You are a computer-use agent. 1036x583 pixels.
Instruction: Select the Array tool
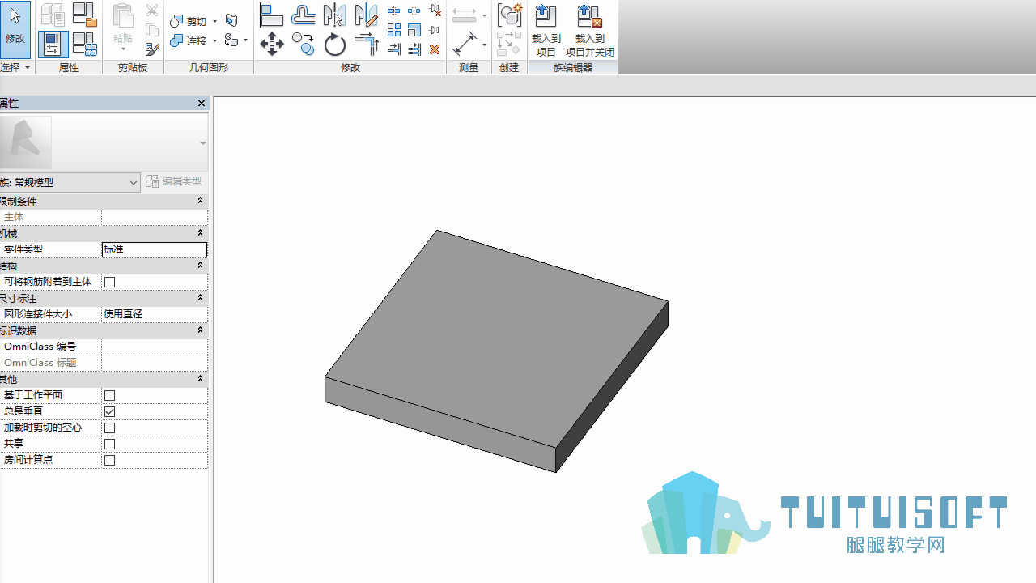point(394,30)
